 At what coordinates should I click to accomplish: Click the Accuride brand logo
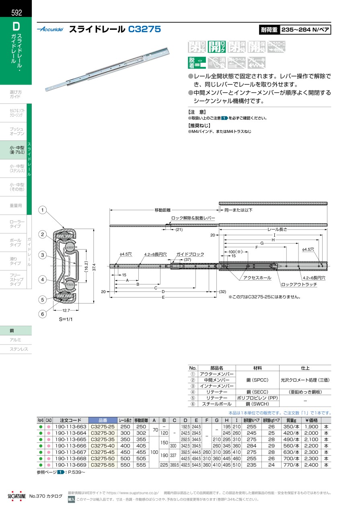pos(51,29)
